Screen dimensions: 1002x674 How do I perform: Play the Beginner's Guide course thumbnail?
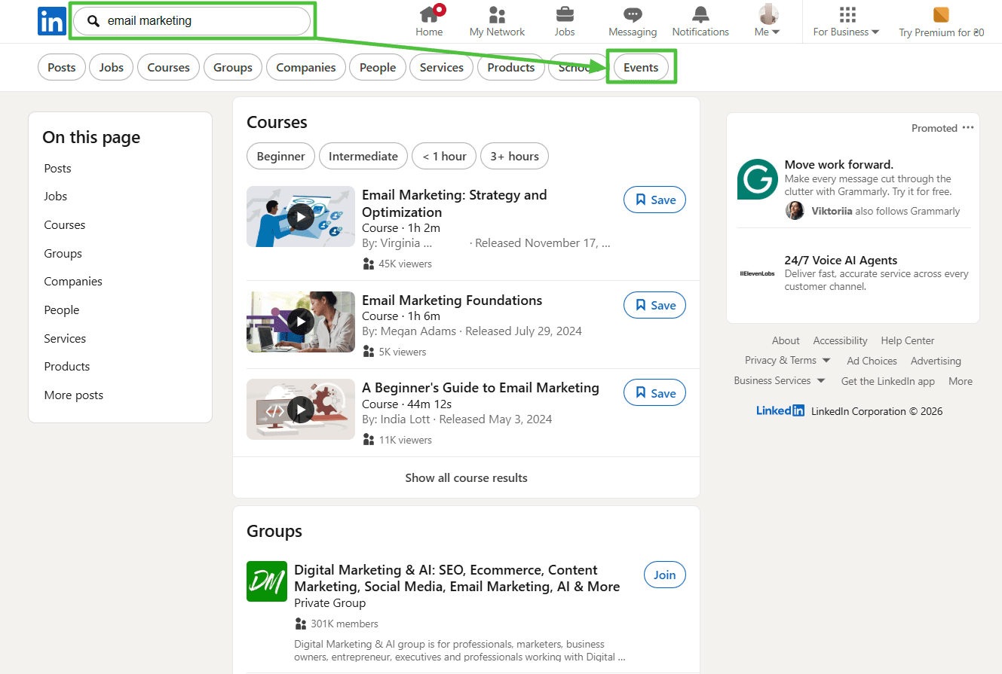coord(301,410)
